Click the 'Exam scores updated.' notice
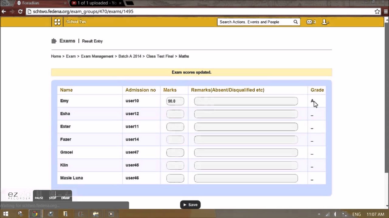 coord(191,72)
